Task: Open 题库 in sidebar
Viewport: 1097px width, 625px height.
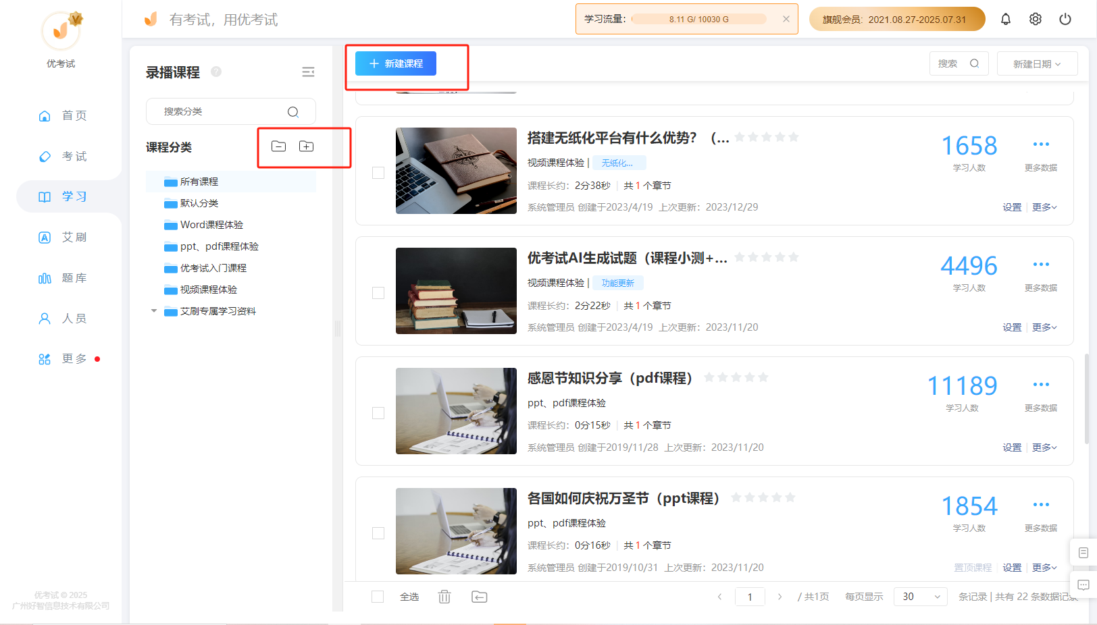Action: tap(63, 277)
